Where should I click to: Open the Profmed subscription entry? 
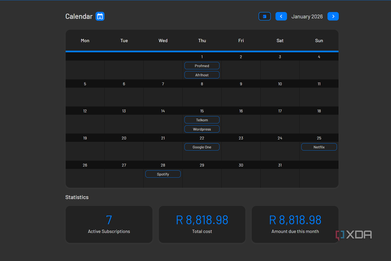[x=202, y=66]
